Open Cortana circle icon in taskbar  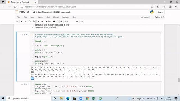click(x=55, y=98)
